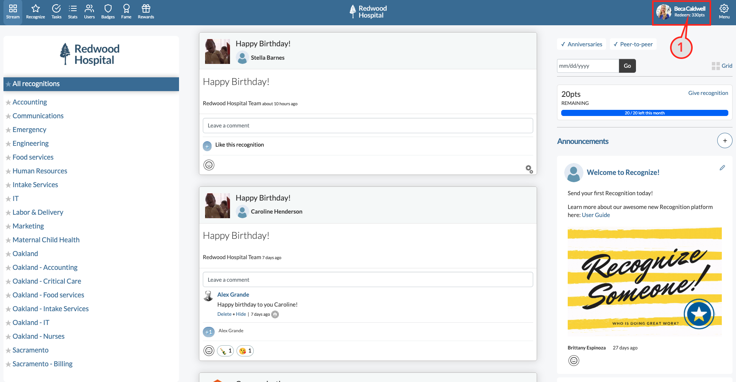
Task: Toggle the Peer-to-peer filter
Action: [x=633, y=44]
